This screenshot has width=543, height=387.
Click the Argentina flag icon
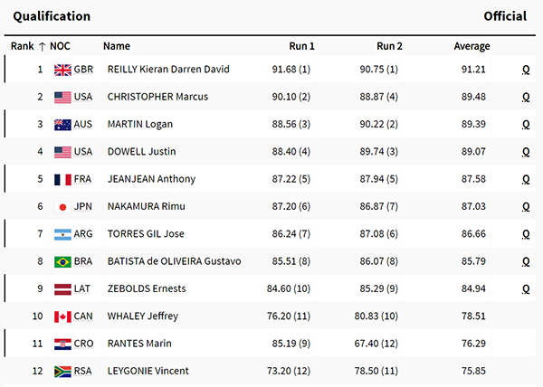[62, 234]
